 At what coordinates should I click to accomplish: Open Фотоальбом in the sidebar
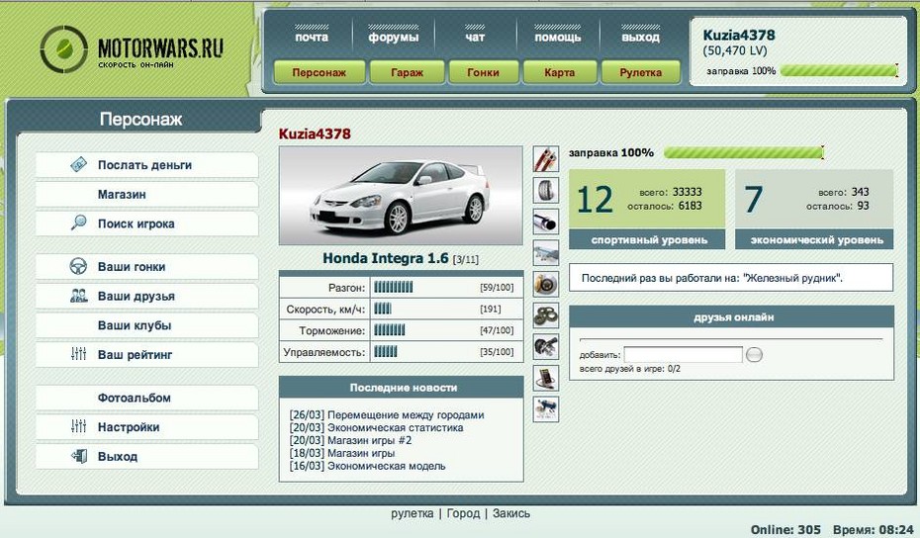(x=146, y=398)
